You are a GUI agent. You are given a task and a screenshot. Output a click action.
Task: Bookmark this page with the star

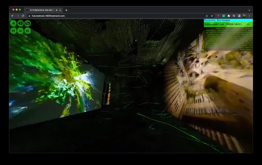212,16
